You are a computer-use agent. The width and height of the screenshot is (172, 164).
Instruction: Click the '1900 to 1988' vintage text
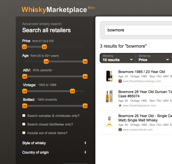coord(47,85)
